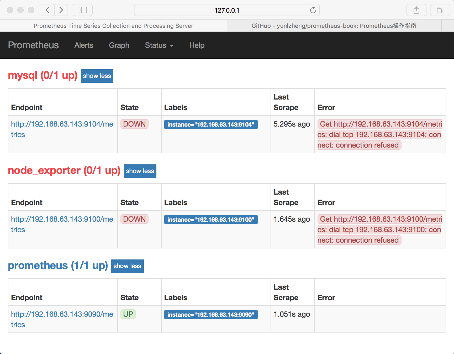Switch to Prometheus Time Series tab
The width and height of the screenshot is (454, 354).
coord(113,26)
